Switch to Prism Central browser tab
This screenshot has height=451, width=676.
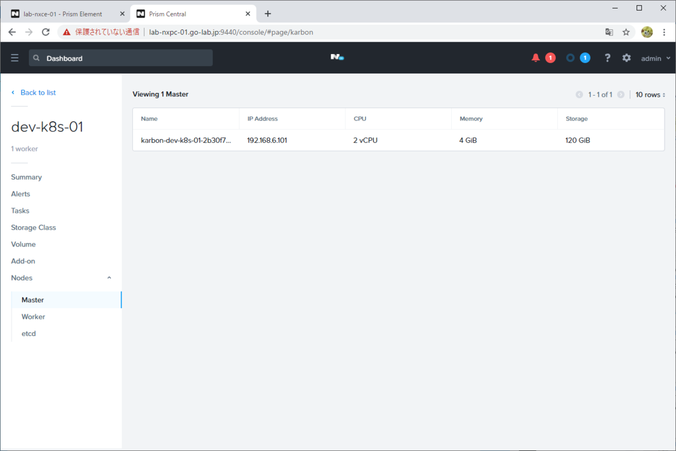193,14
